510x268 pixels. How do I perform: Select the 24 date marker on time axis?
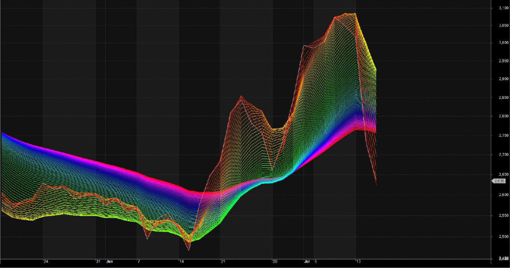click(46, 262)
